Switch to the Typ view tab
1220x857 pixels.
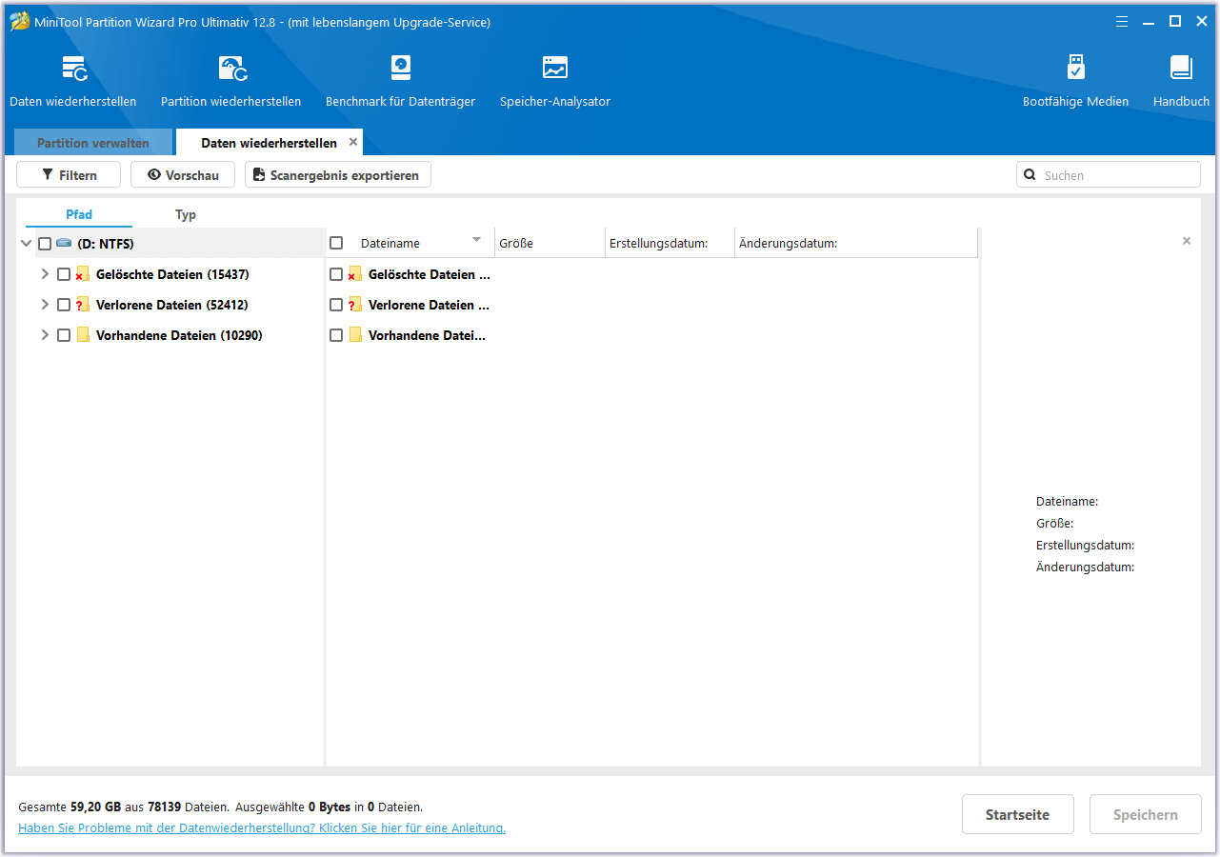point(186,215)
